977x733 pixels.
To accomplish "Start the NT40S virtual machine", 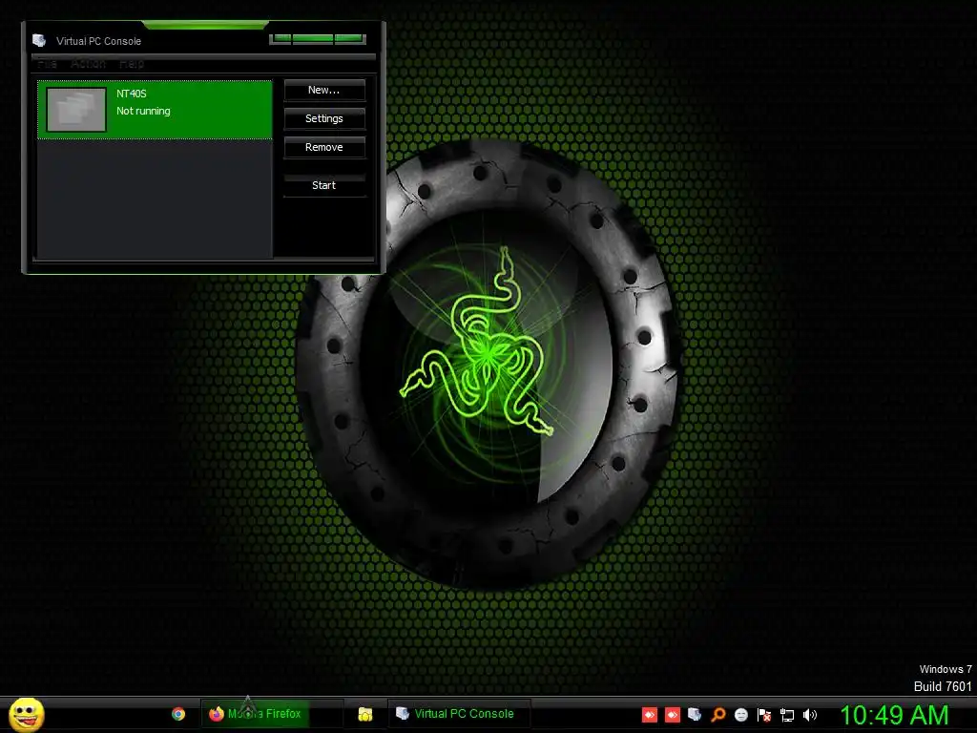I will [x=324, y=185].
